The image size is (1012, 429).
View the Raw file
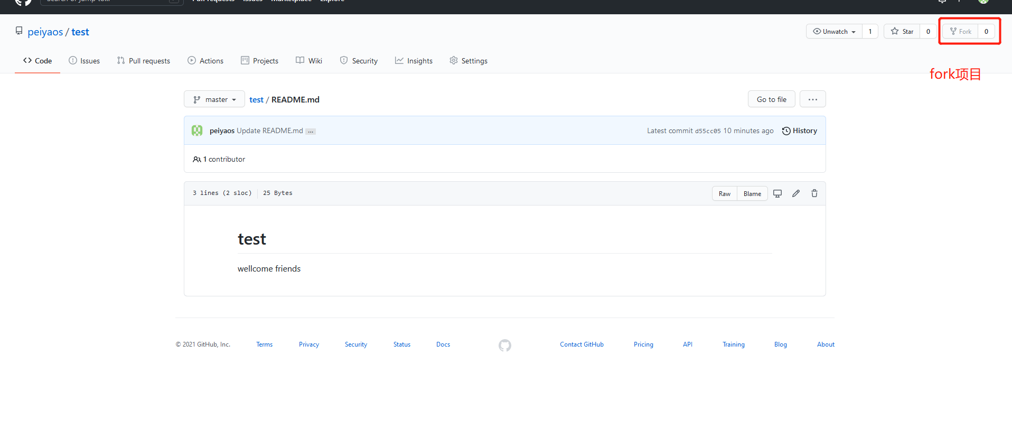(x=725, y=193)
